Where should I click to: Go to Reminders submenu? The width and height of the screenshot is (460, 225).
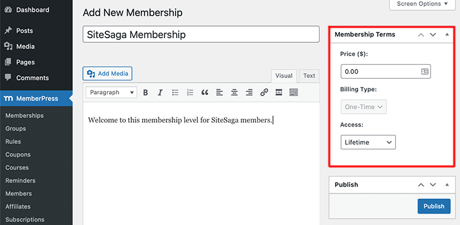click(20, 180)
